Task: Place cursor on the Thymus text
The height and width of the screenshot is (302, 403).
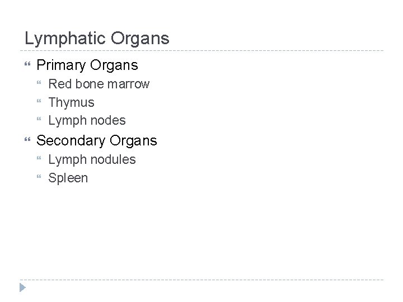Action: coord(71,102)
